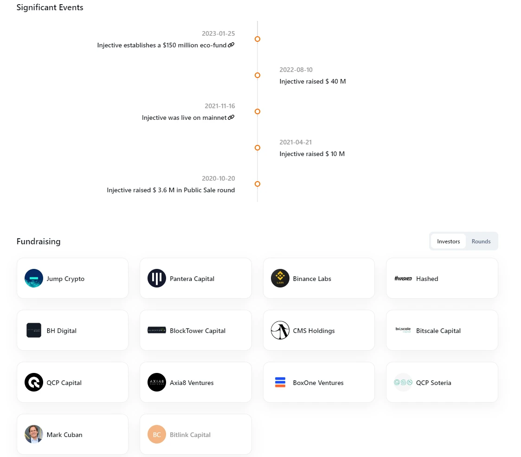
Task: Click the QCP Soteria logo icon
Action: click(x=403, y=382)
